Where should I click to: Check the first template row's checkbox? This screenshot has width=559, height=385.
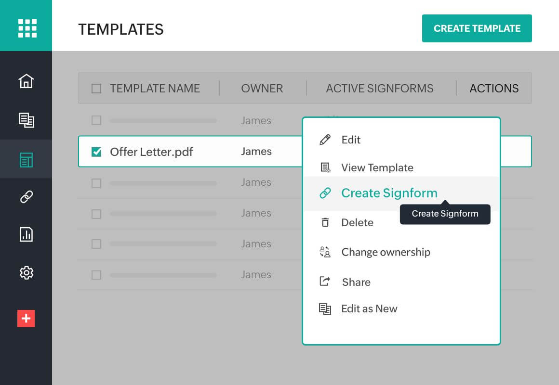[96, 120]
